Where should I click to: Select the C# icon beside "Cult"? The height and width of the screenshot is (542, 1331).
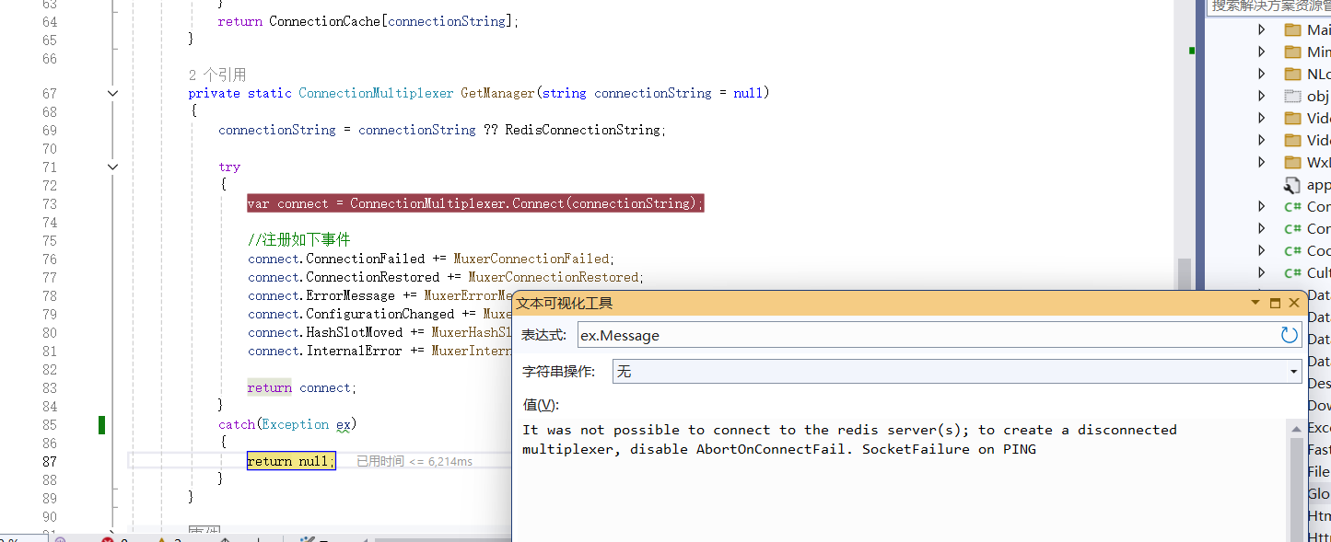pos(1292,272)
